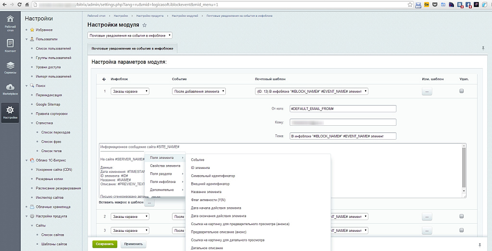This screenshot has height=251, width=492.
Task: Click the green Сохранить button
Action: (104, 244)
